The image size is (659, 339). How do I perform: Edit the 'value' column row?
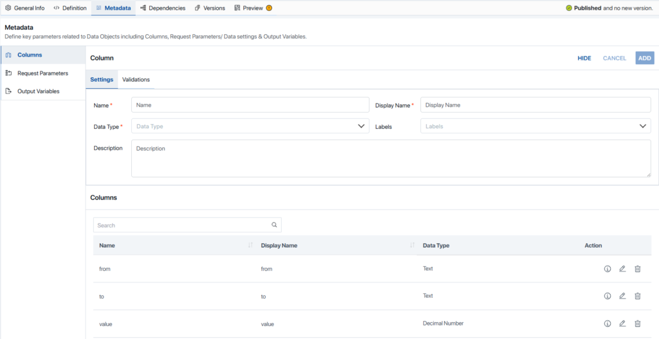click(x=622, y=324)
